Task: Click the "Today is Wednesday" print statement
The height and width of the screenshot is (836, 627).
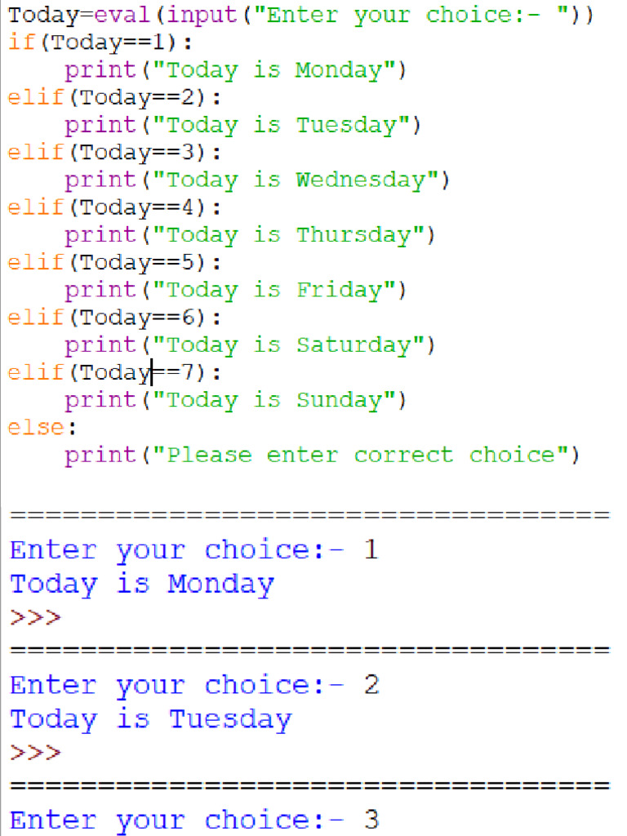Action: pyautogui.click(x=257, y=180)
